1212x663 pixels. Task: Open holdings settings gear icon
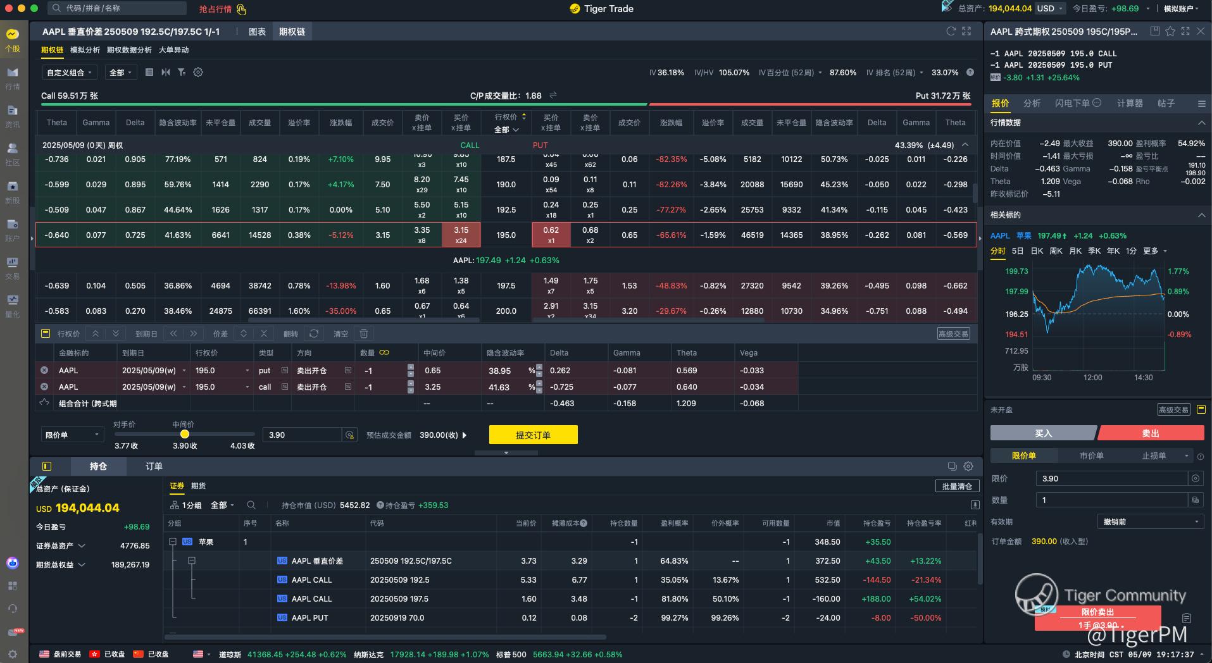tap(968, 466)
